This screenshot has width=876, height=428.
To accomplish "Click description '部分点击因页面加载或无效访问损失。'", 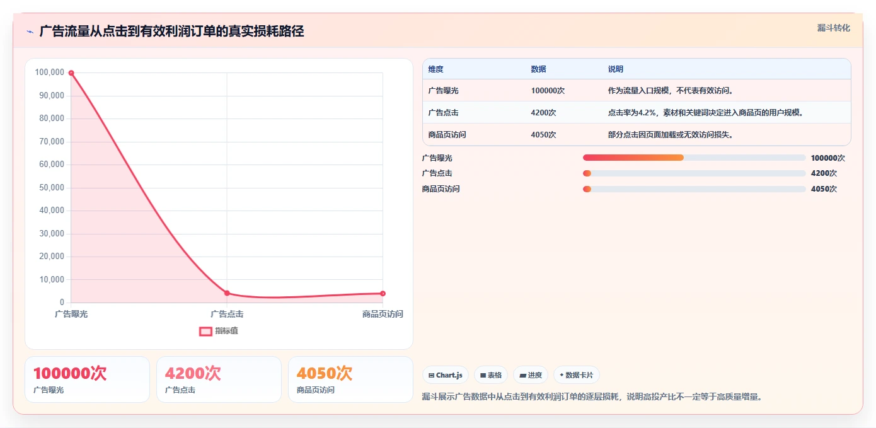I will point(671,135).
